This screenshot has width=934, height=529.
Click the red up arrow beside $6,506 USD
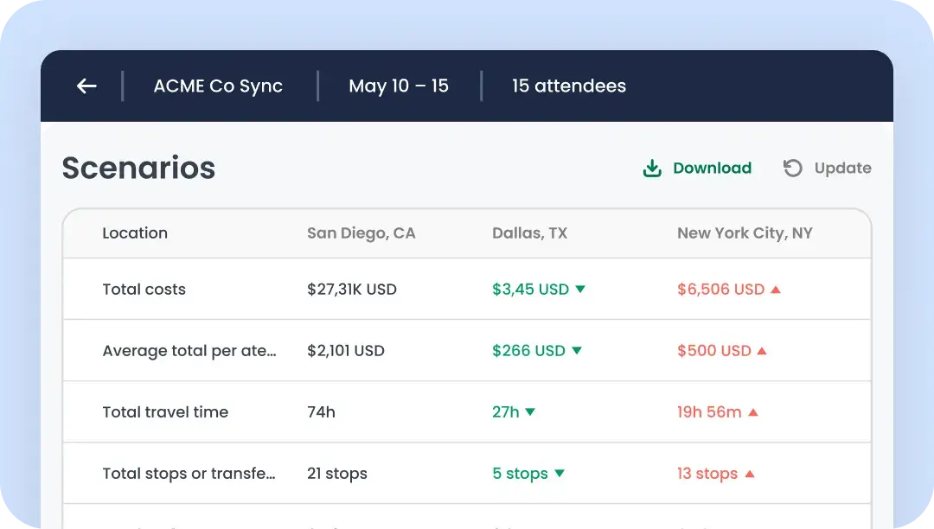coord(776,290)
